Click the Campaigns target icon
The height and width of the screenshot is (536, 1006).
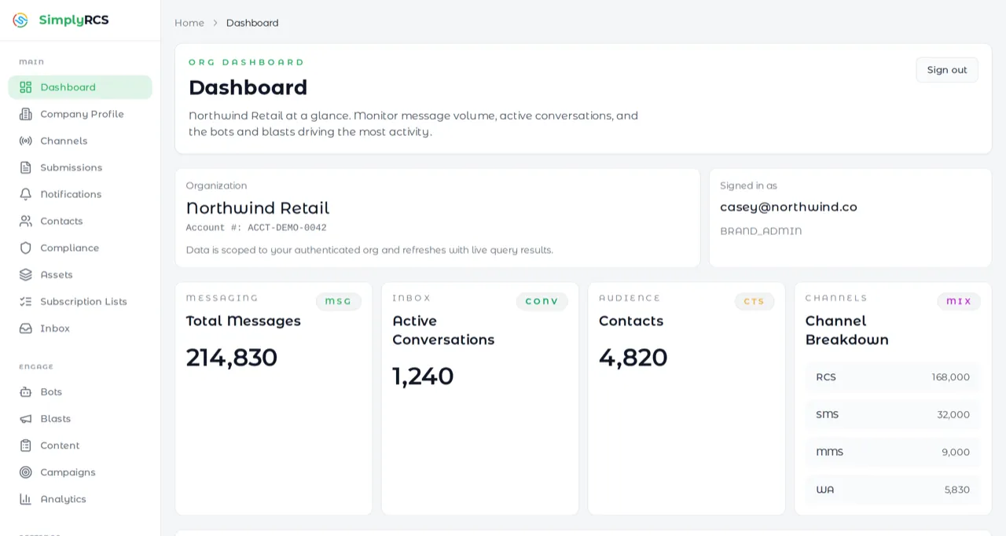pos(26,472)
